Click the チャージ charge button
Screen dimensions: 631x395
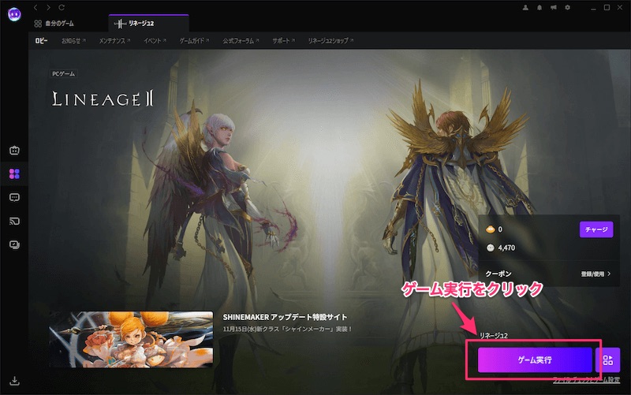(x=596, y=229)
